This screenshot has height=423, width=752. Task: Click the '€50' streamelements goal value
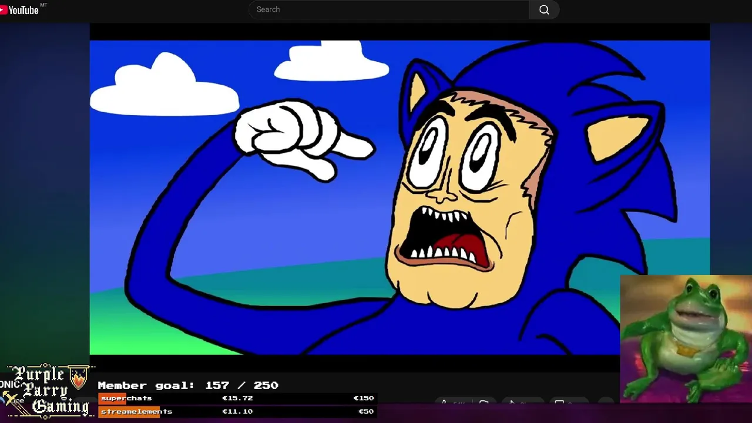pos(366,411)
